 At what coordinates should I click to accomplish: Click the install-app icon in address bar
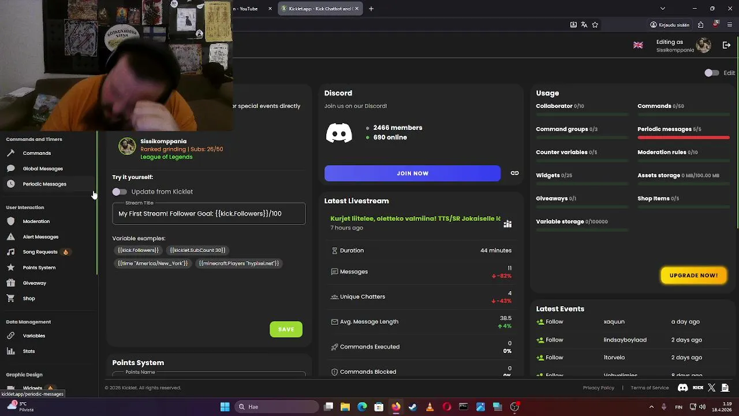tap(573, 25)
